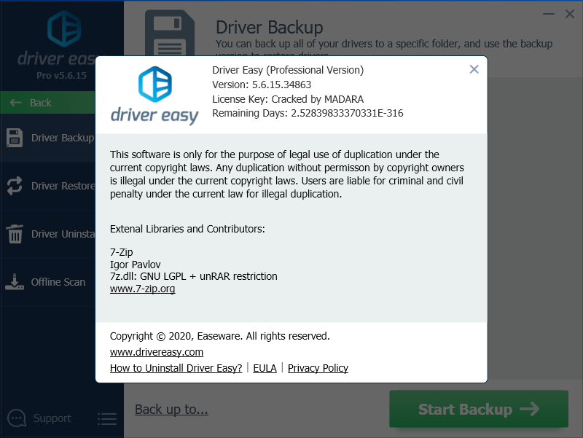Click the Driver Restore arrows icon
This screenshot has height=438, width=583.
click(x=15, y=186)
